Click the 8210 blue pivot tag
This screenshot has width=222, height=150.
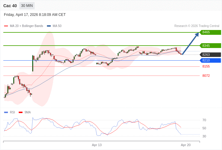210,60
